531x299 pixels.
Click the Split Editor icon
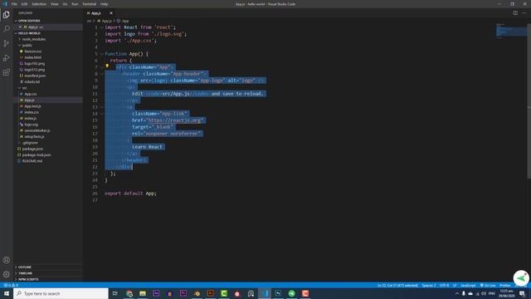tap(515, 13)
